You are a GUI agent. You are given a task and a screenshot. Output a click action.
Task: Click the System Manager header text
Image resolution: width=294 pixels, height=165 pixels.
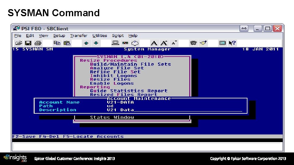pyautogui.click(x=147, y=49)
